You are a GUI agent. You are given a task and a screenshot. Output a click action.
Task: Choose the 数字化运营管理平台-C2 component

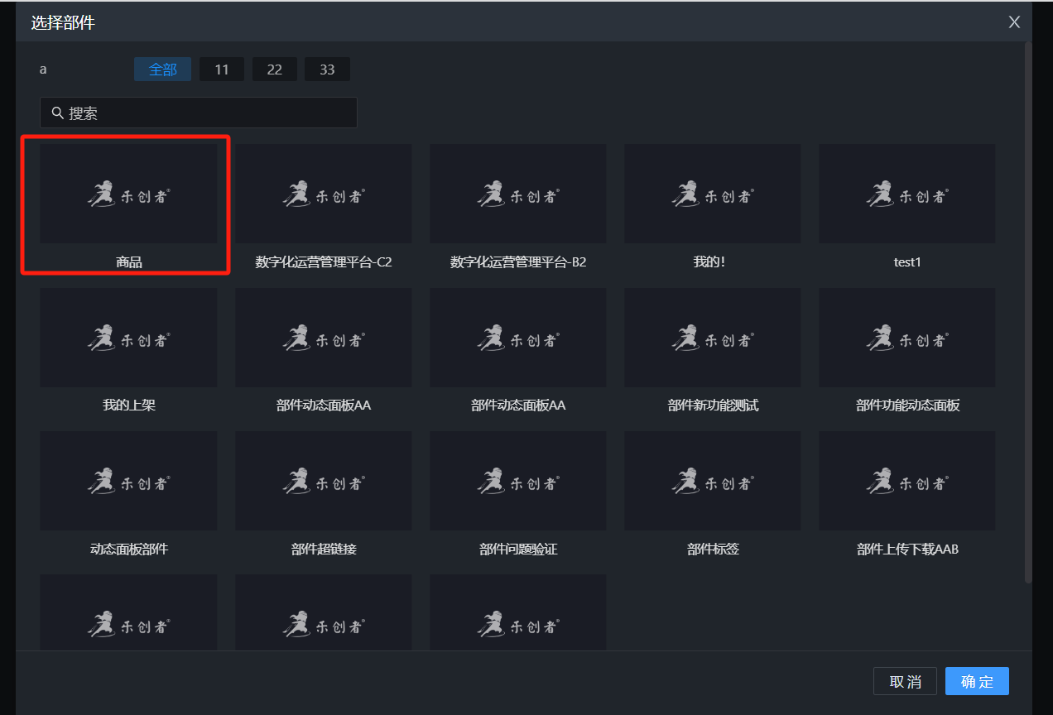tap(323, 194)
